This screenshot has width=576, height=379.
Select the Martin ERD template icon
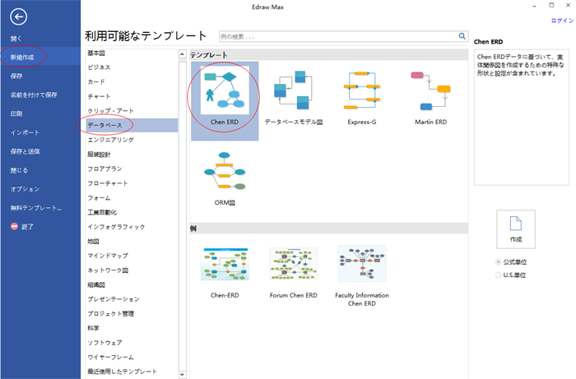coord(430,91)
